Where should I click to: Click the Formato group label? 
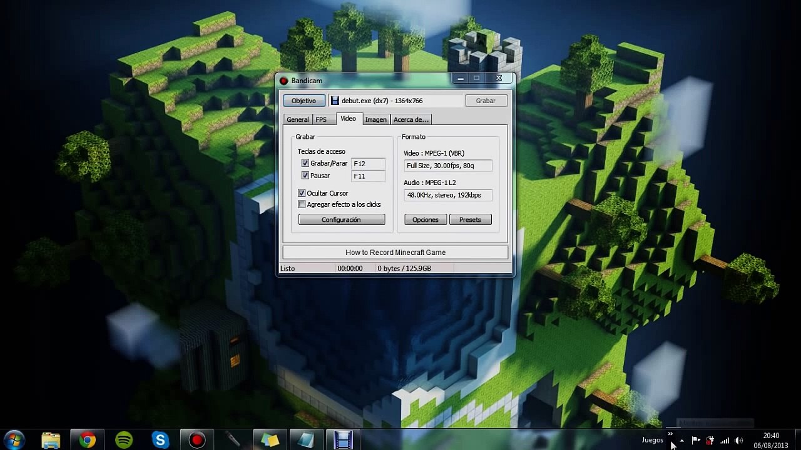[x=414, y=137]
